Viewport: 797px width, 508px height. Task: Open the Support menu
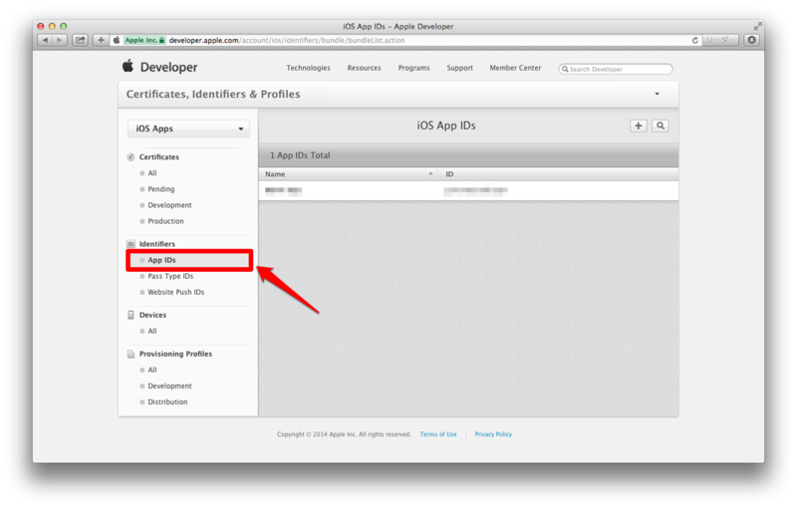point(459,68)
